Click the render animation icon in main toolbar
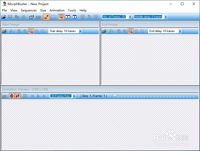 coord(38,17)
